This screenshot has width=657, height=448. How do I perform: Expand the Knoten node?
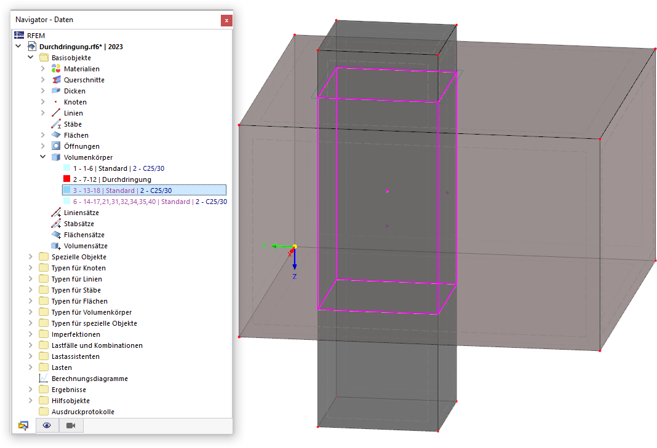point(42,102)
